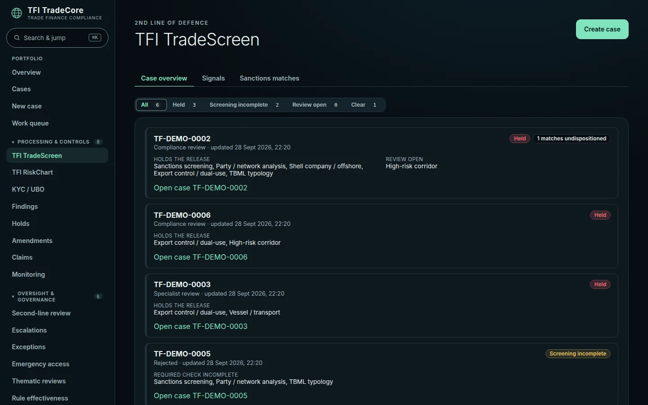Viewport: 648px width, 405px height.
Task: Navigate to Escalations
Action: pos(57,330)
